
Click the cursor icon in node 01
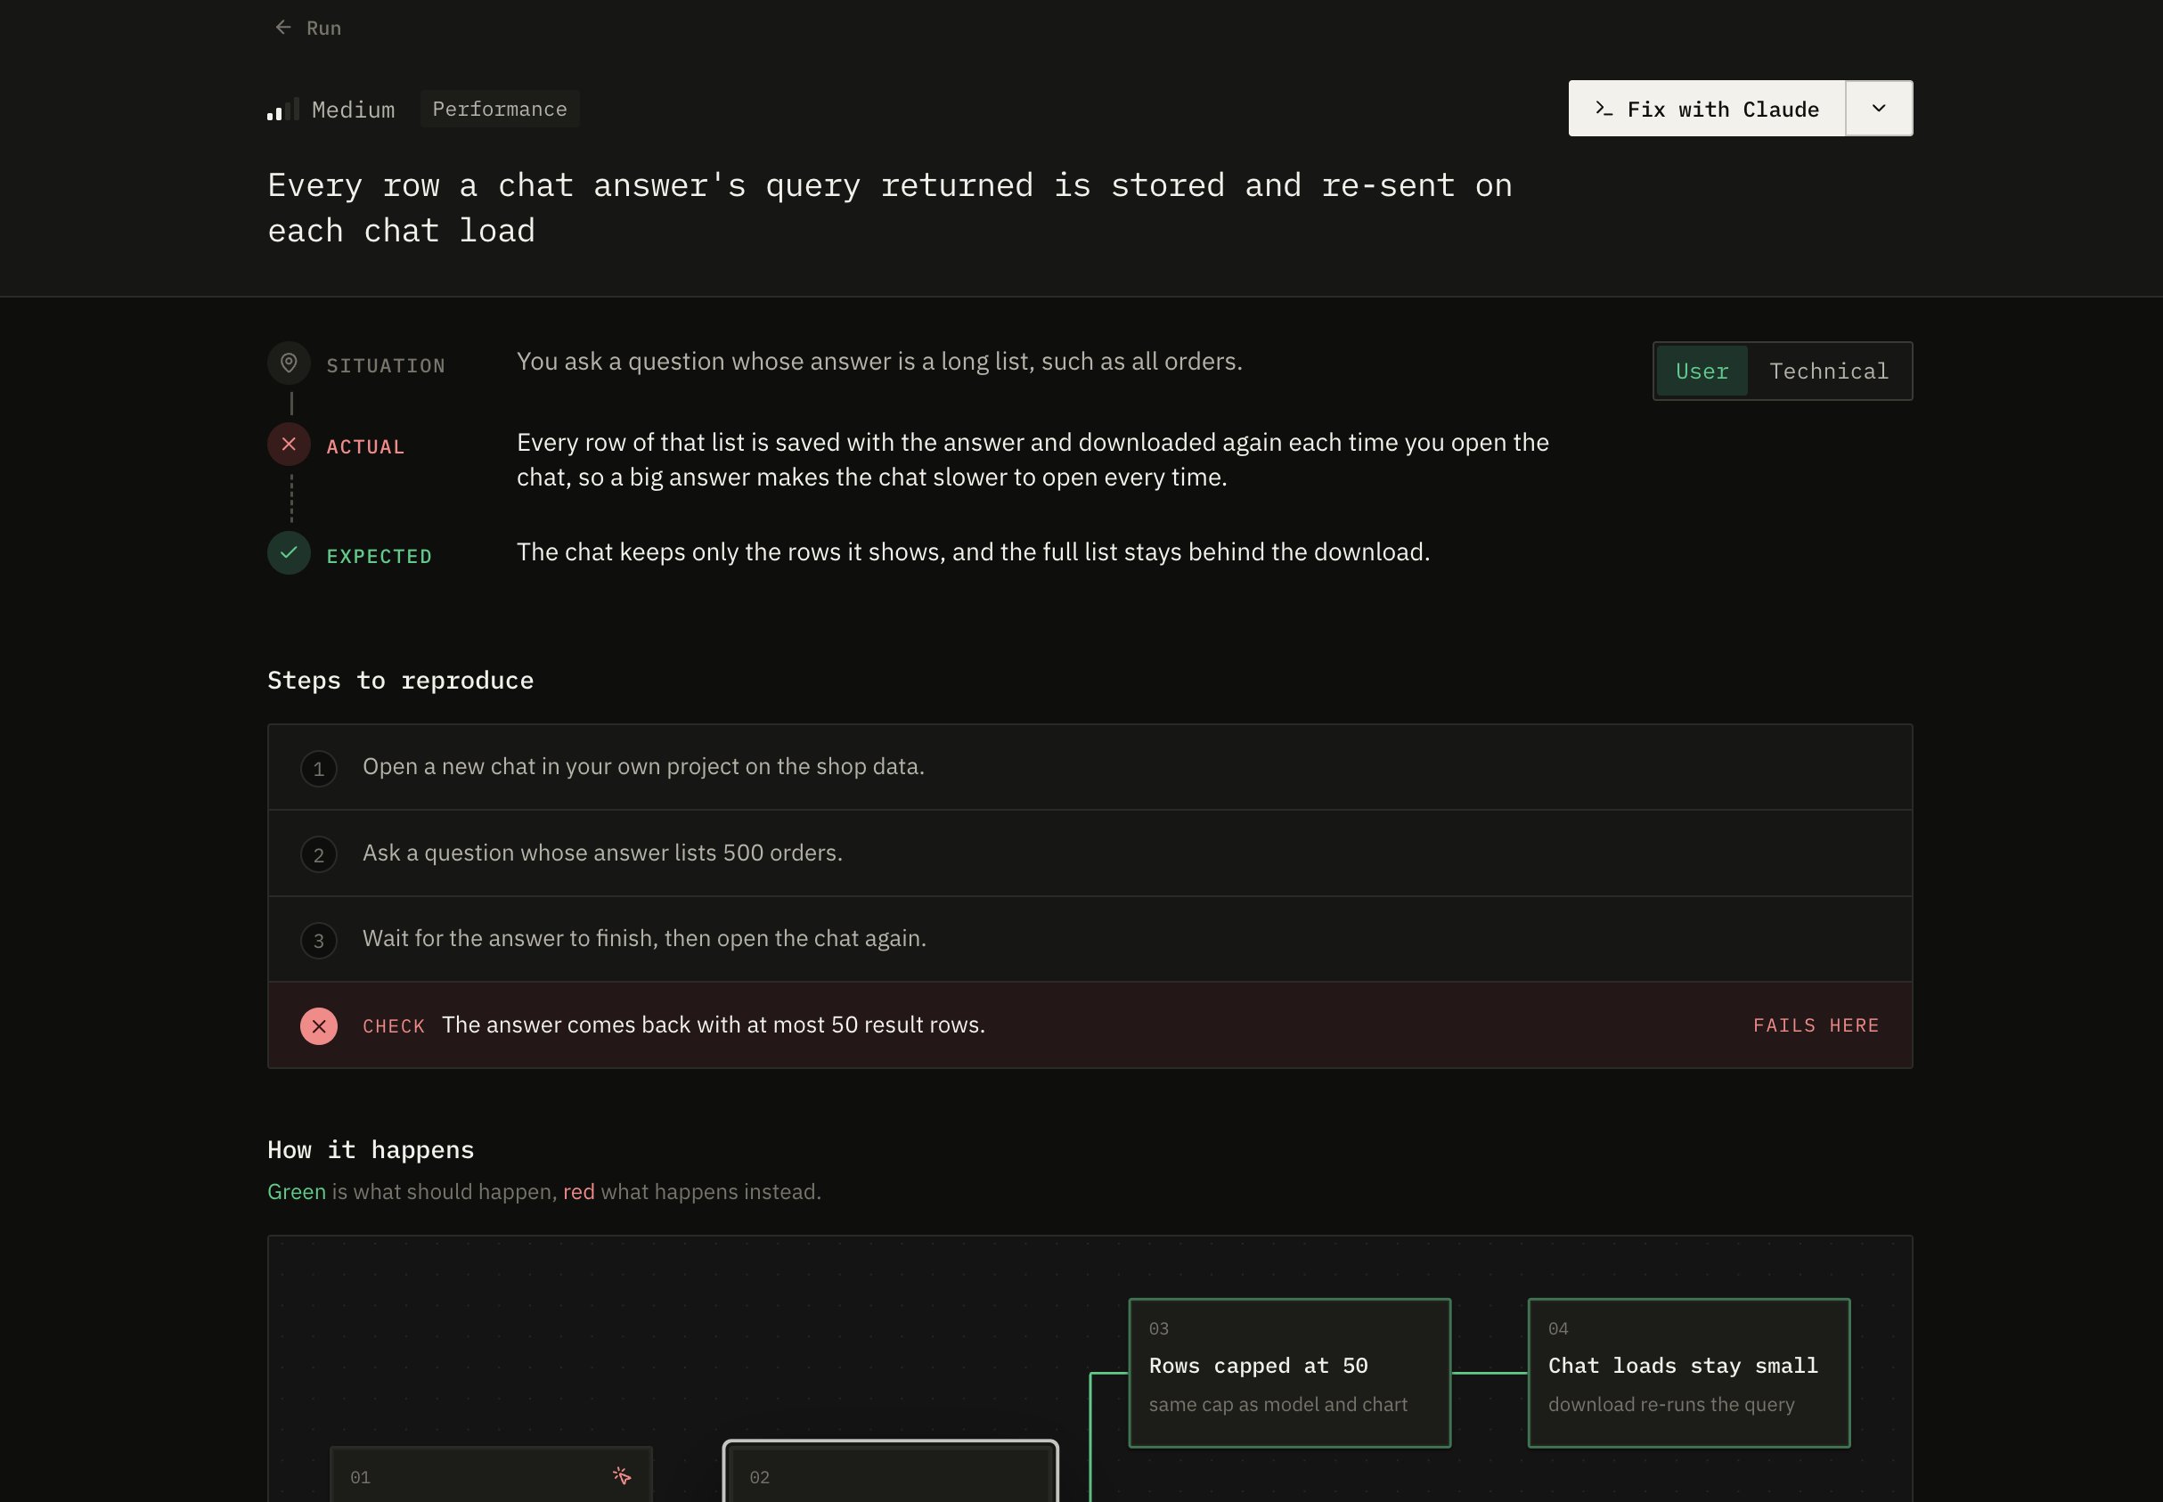pyautogui.click(x=621, y=1475)
